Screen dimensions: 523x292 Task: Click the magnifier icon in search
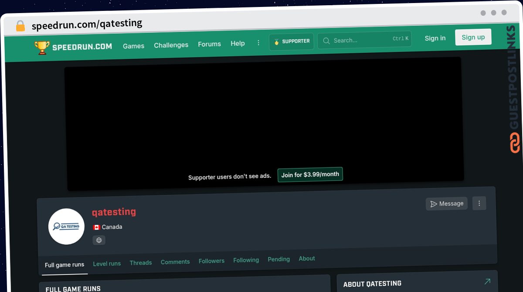tap(326, 41)
